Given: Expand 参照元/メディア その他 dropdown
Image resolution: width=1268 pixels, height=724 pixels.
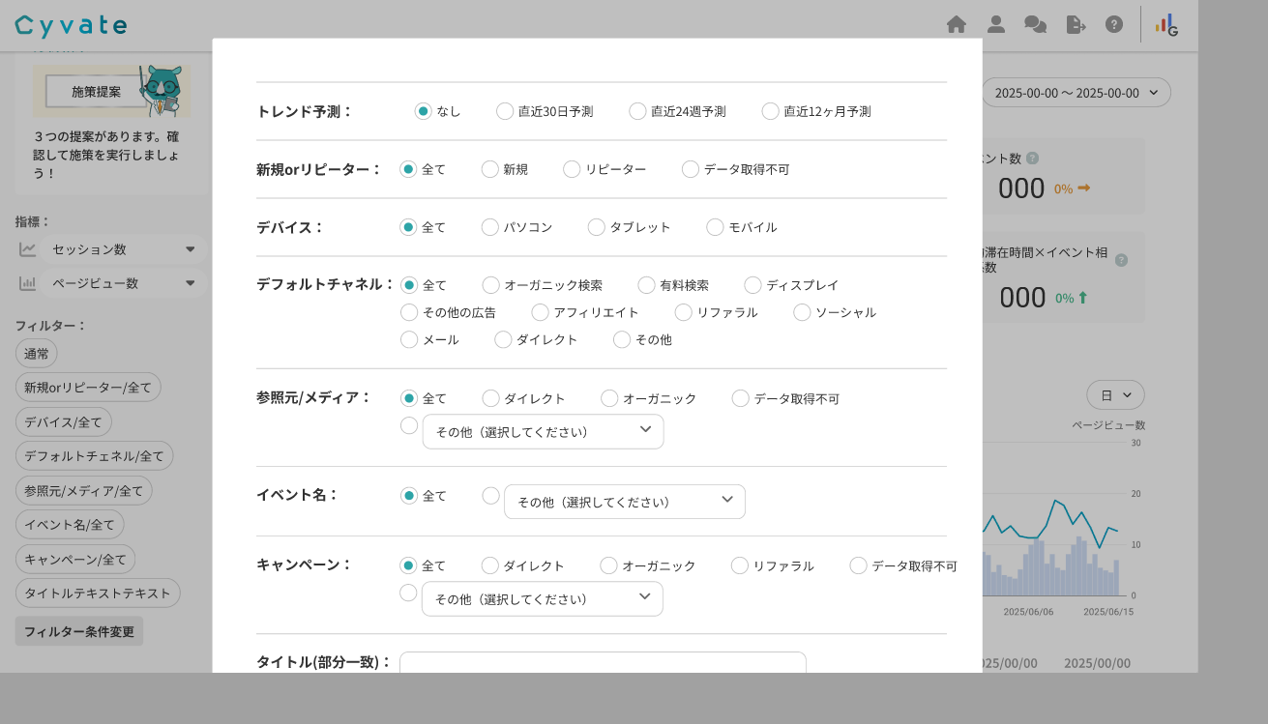Looking at the screenshot, I should [x=543, y=431].
